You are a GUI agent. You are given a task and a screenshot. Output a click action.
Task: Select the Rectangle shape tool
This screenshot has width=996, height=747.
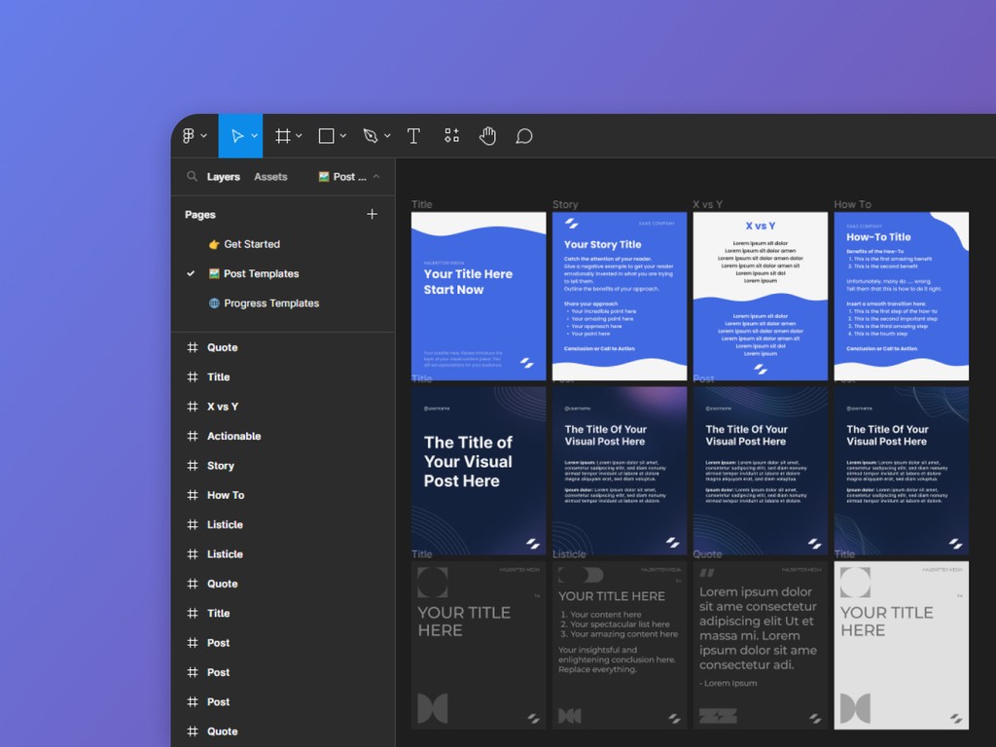[x=326, y=135]
